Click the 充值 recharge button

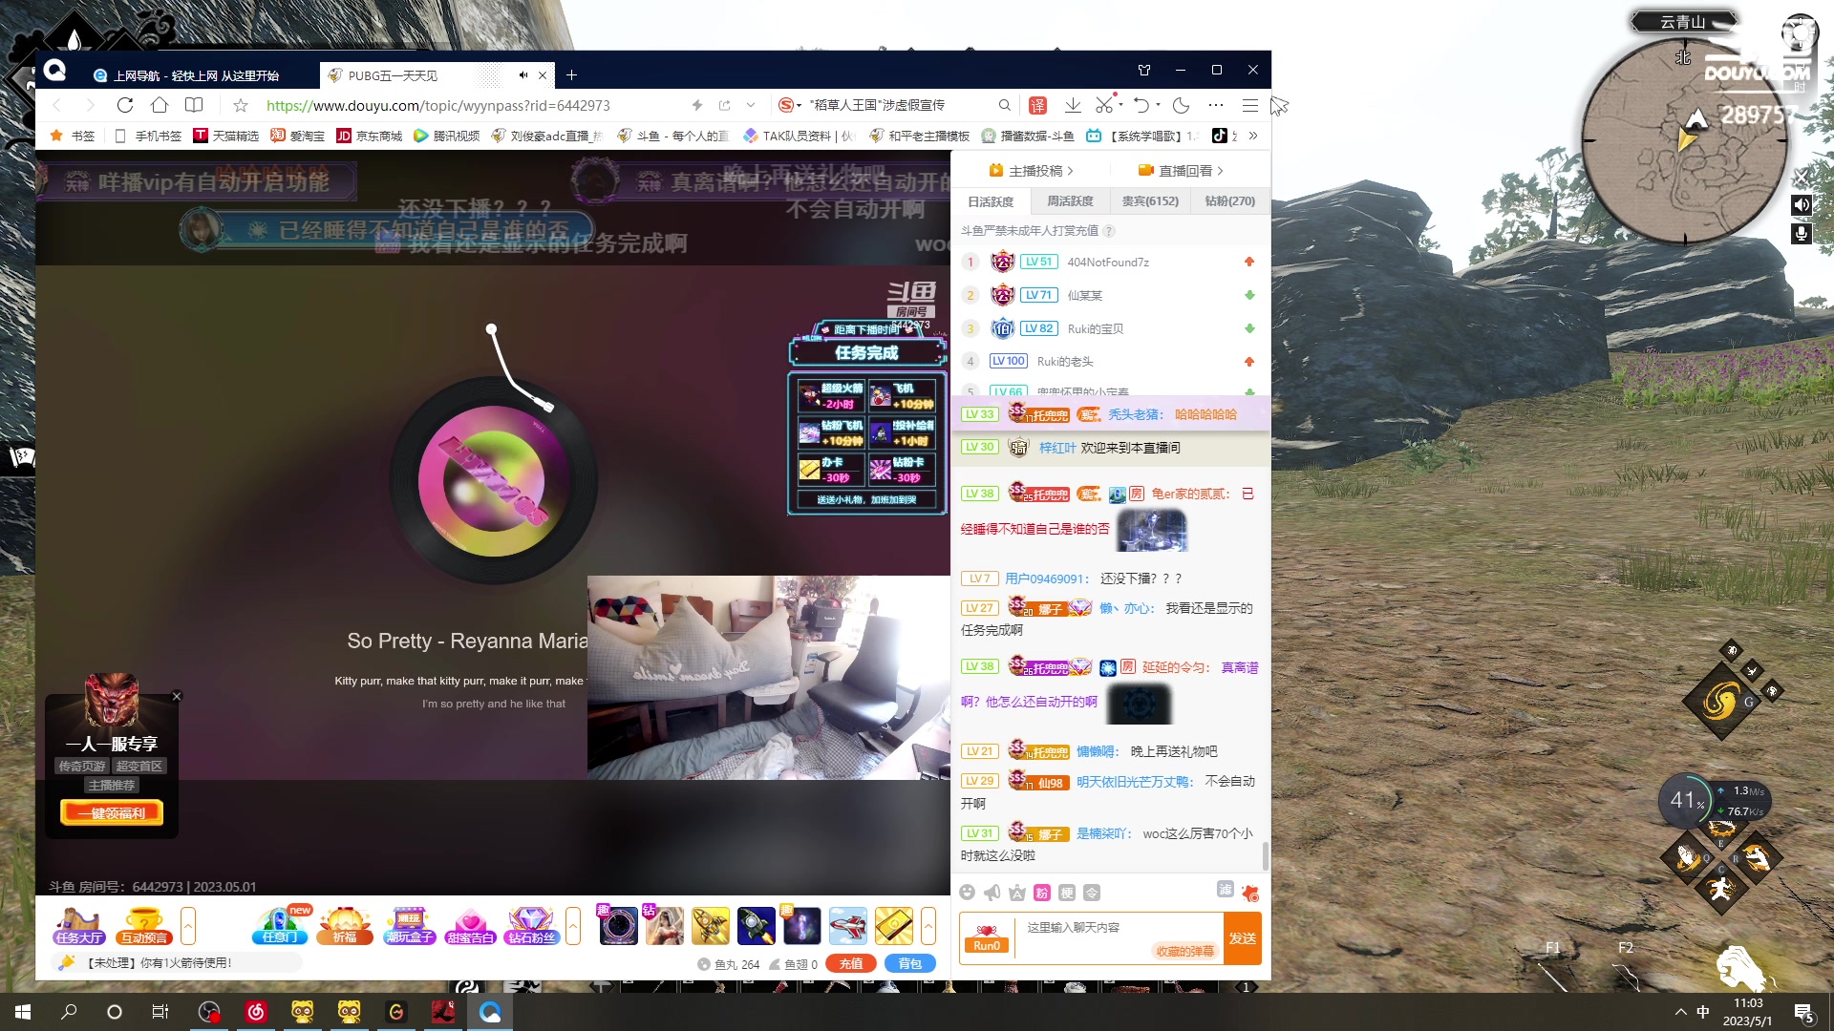pyautogui.click(x=851, y=964)
